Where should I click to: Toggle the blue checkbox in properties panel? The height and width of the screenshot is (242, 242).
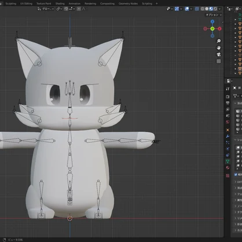tap(236, 174)
